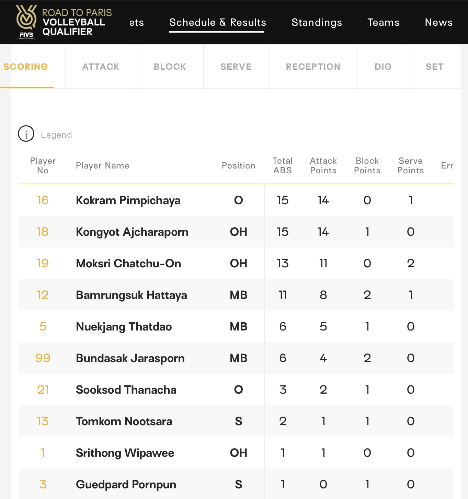Open the Serve statistics tab
This screenshot has height=499, width=468.
(x=236, y=67)
